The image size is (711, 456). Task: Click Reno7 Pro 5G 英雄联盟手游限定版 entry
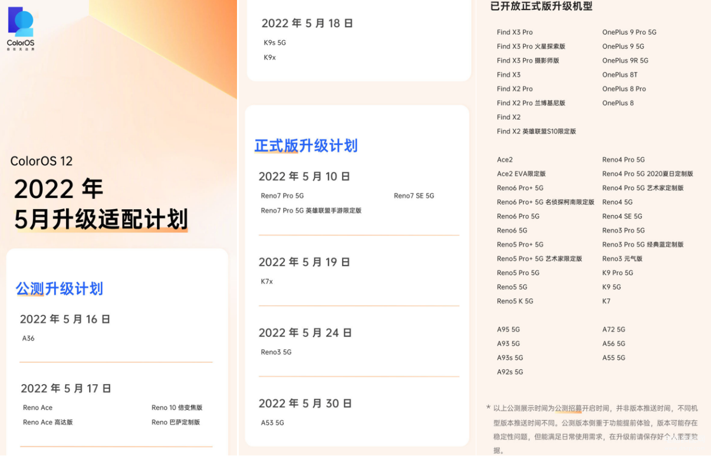(311, 211)
